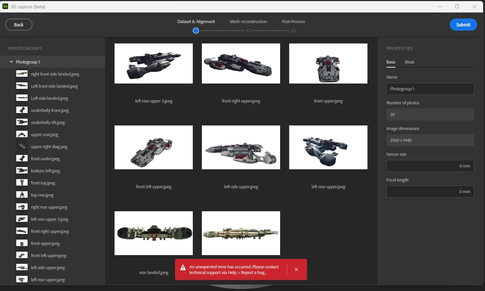Open the front right upper.jpeg large thumbnail
This screenshot has height=291, width=485.
[241, 63]
